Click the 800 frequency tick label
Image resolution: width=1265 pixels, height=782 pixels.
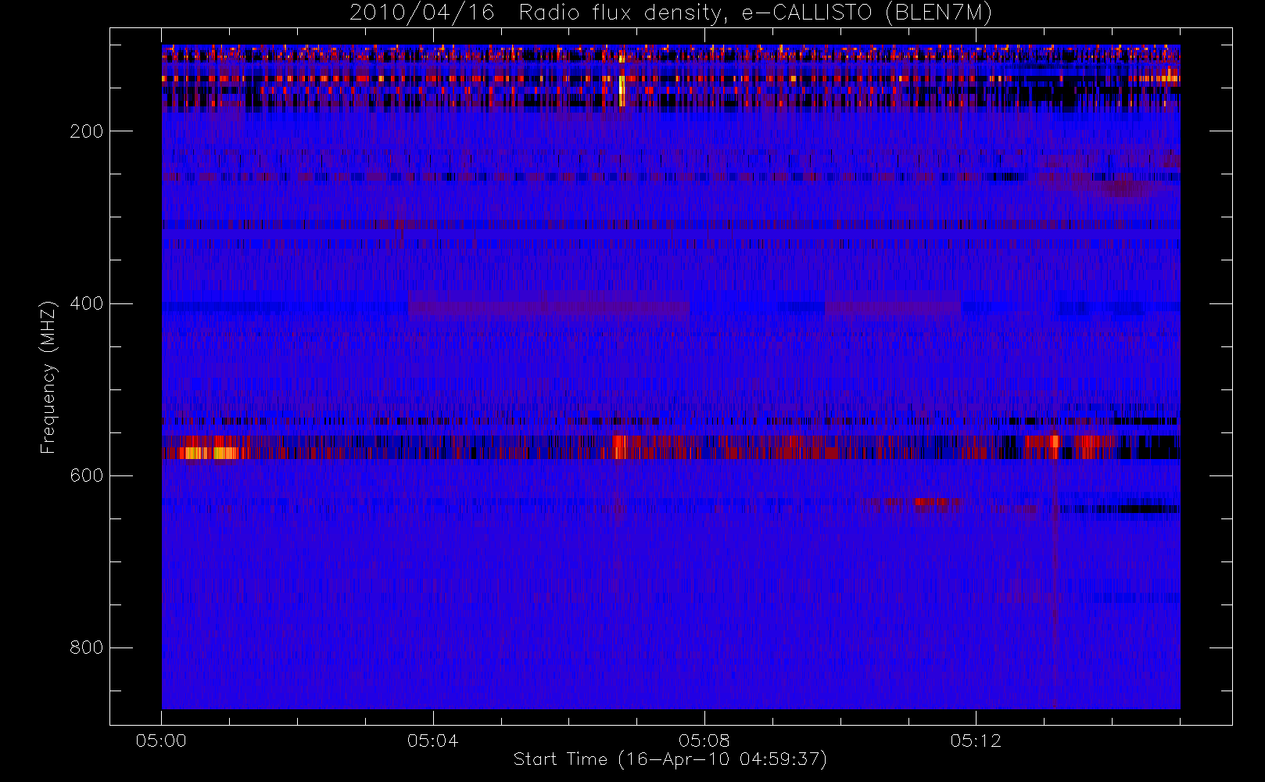[87, 647]
